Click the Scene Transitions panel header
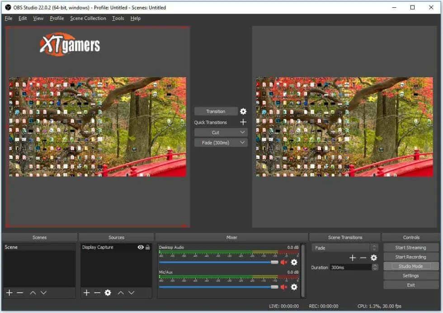The image size is (443, 313). [x=345, y=238]
